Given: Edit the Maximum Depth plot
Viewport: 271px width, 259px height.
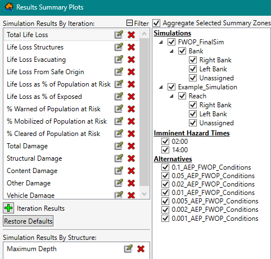Looking at the screenshot, I should 128,249.
